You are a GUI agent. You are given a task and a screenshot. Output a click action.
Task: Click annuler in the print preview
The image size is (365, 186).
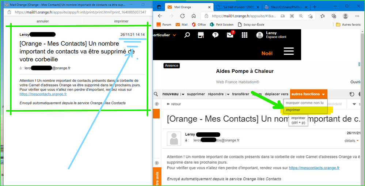pos(43,21)
